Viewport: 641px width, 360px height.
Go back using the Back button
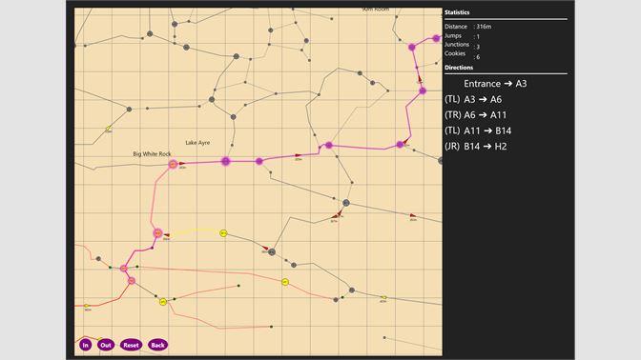tap(157, 345)
